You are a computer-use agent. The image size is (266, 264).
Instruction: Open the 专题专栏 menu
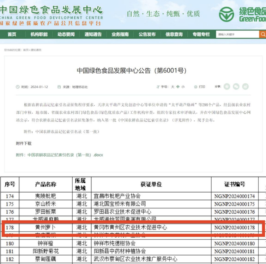pos(201,34)
